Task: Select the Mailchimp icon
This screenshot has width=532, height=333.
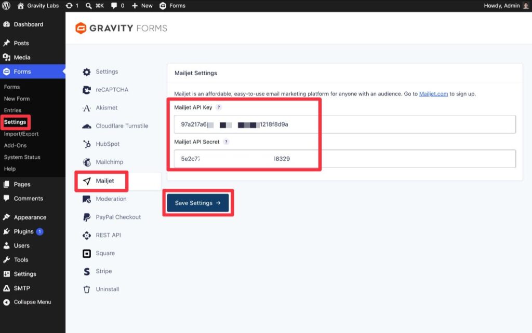Action: (87, 162)
